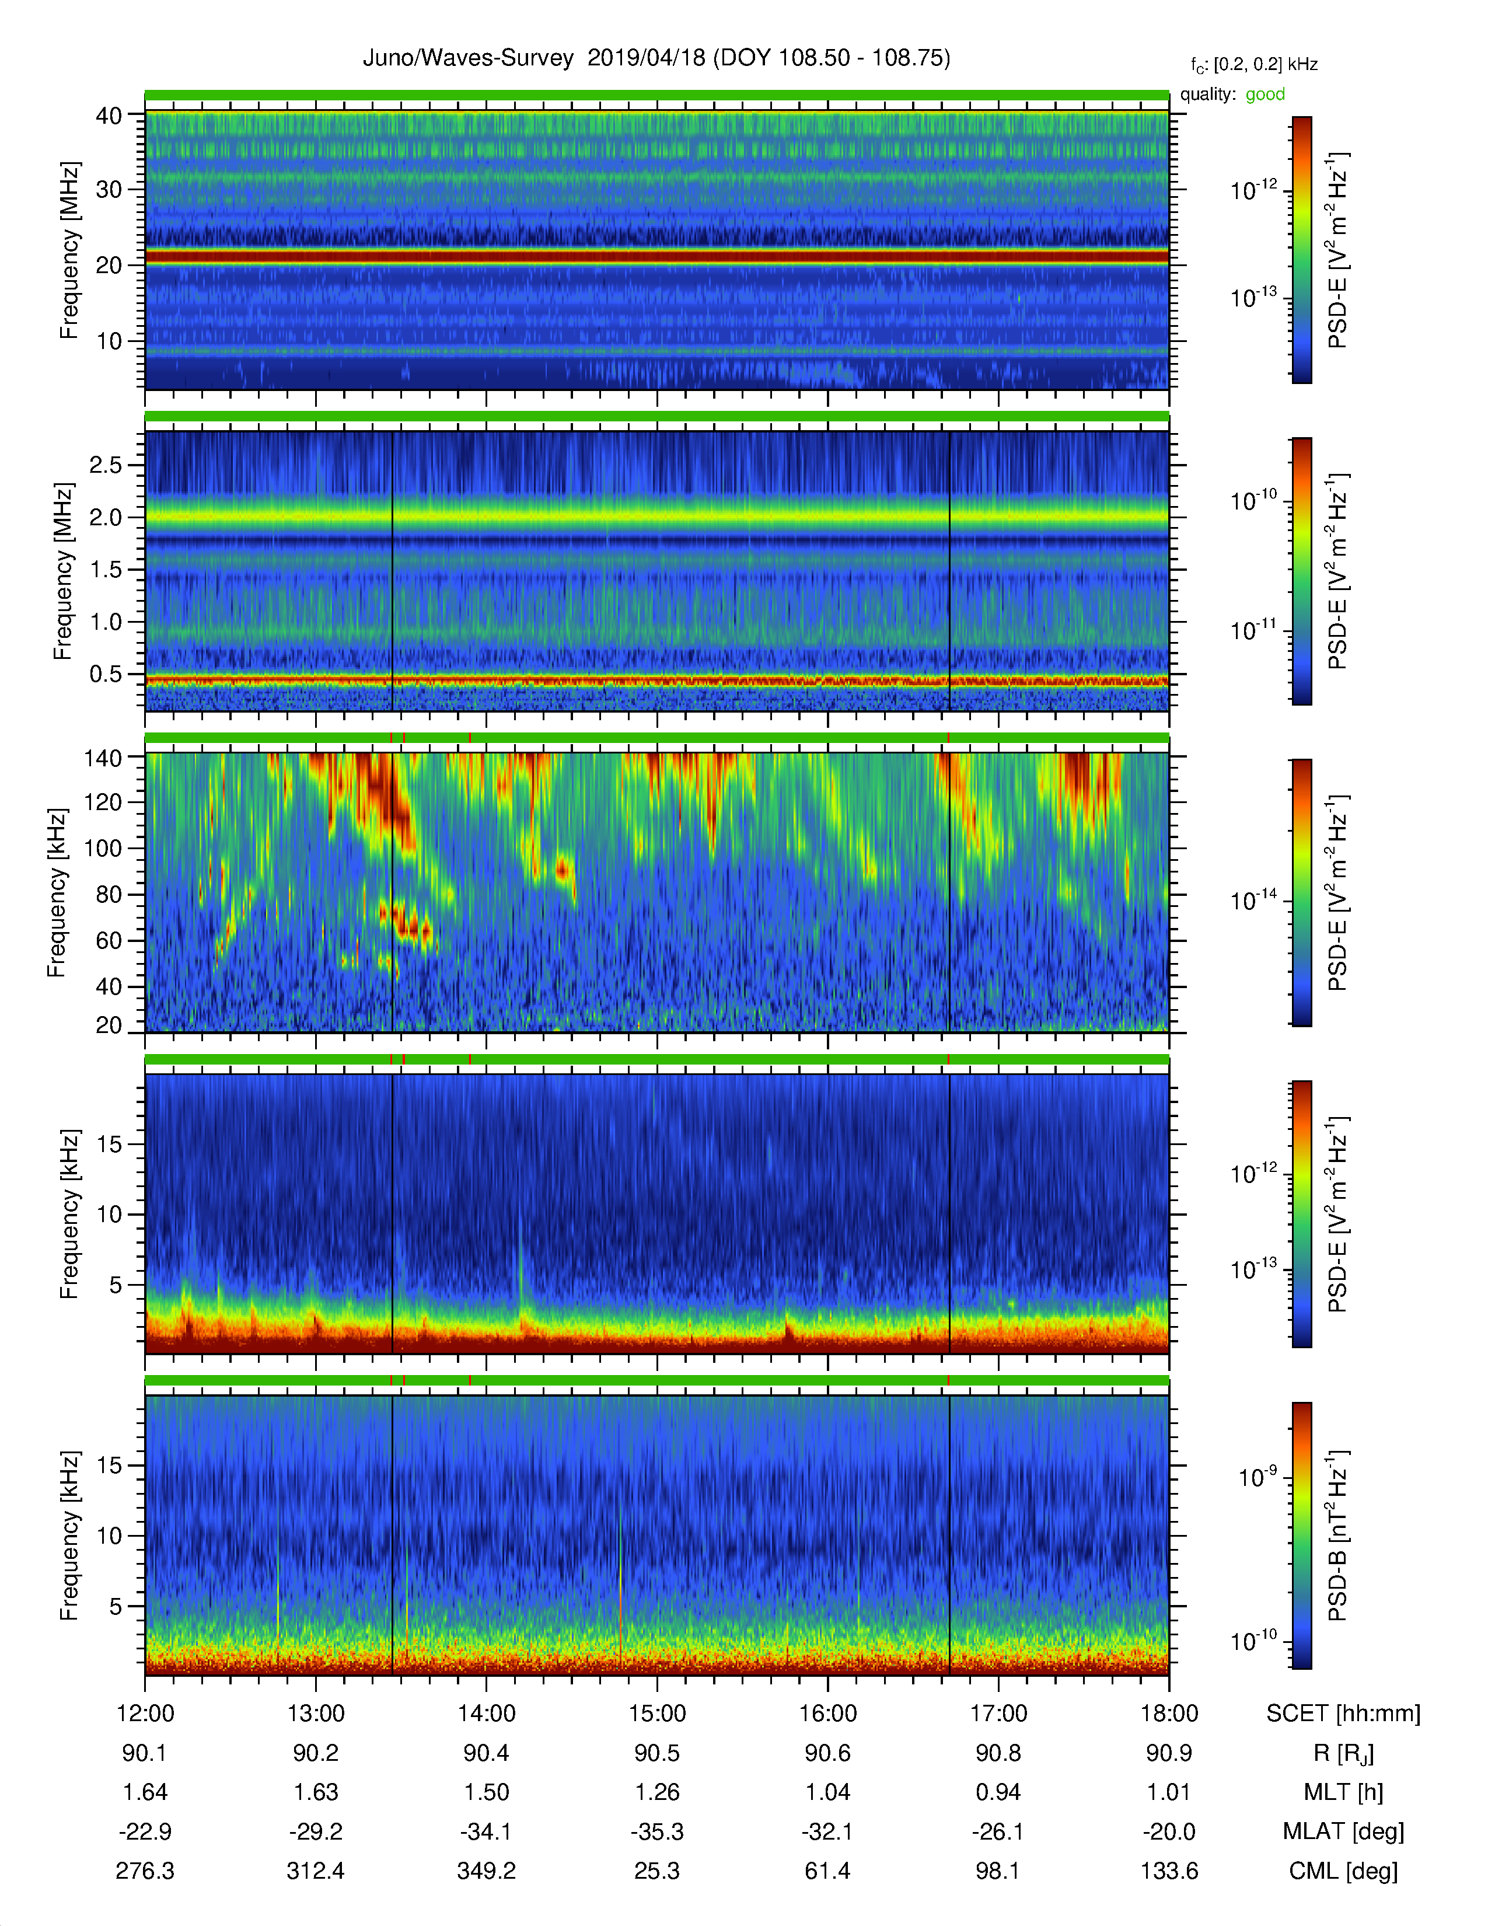
Task: Click the MLAT [deg] row label
Action: tap(1343, 1831)
